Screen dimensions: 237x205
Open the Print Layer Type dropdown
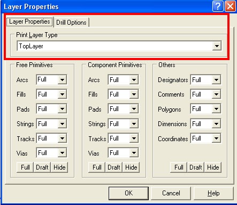coord(217,46)
